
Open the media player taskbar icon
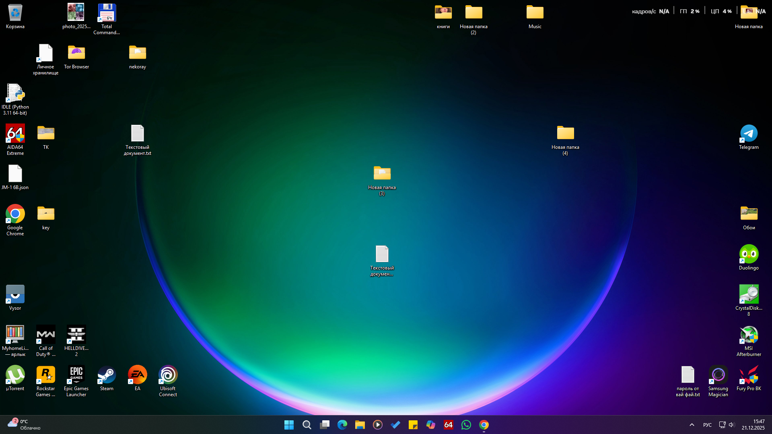(x=377, y=425)
